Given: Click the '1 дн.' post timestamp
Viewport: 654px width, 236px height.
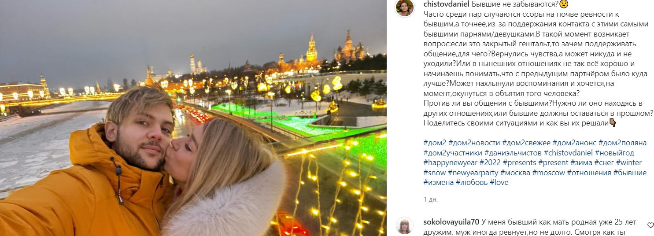Looking at the screenshot, I should (430, 199).
